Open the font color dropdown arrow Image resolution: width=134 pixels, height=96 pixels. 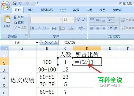75,29
